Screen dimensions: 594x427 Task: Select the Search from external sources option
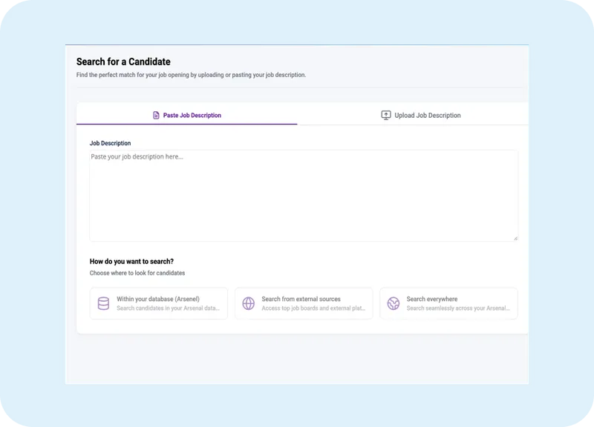click(304, 303)
